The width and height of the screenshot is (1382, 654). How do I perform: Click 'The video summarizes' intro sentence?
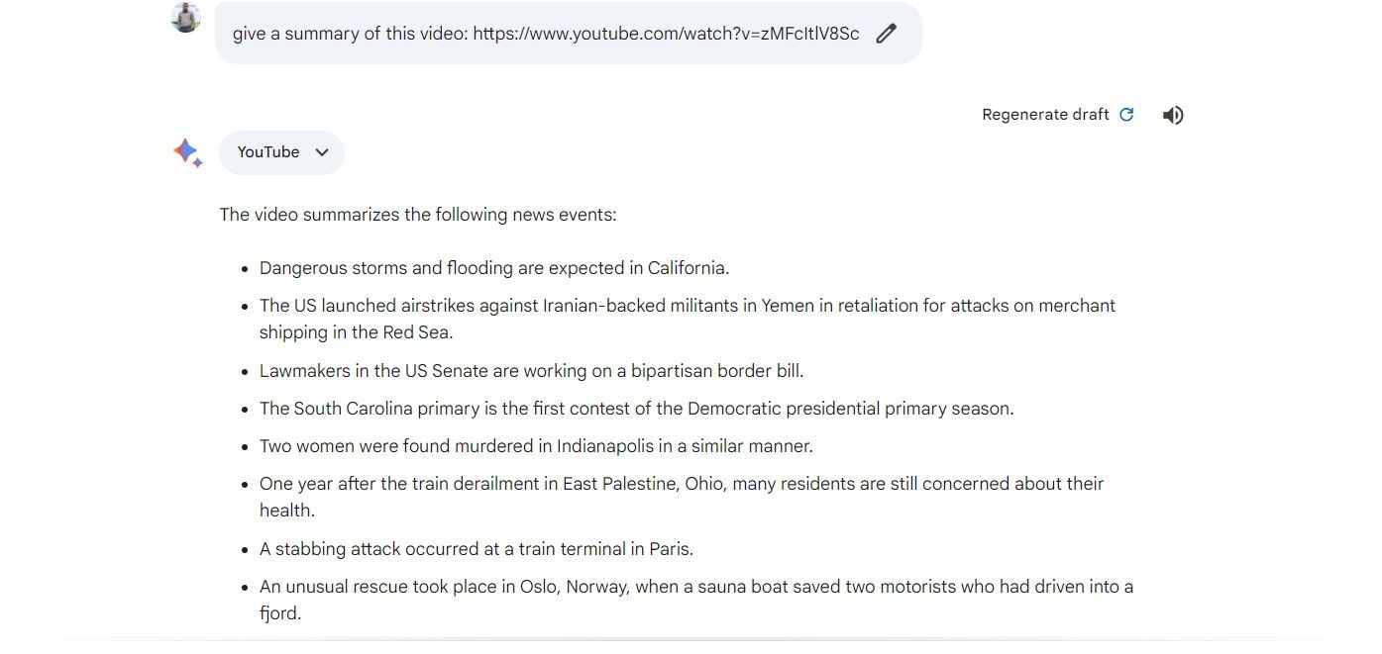pos(417,215)
